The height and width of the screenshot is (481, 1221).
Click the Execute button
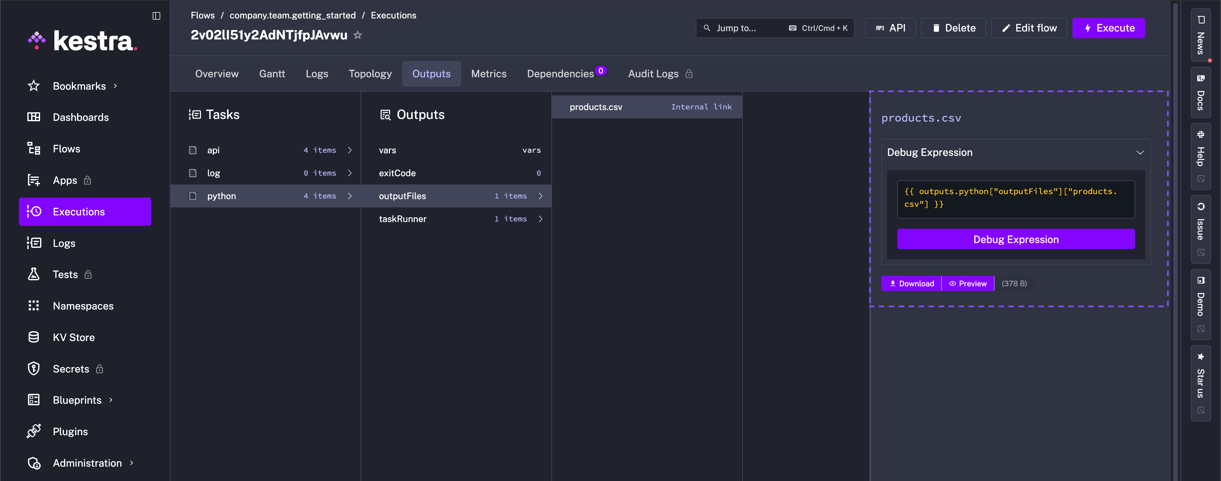1109,28
